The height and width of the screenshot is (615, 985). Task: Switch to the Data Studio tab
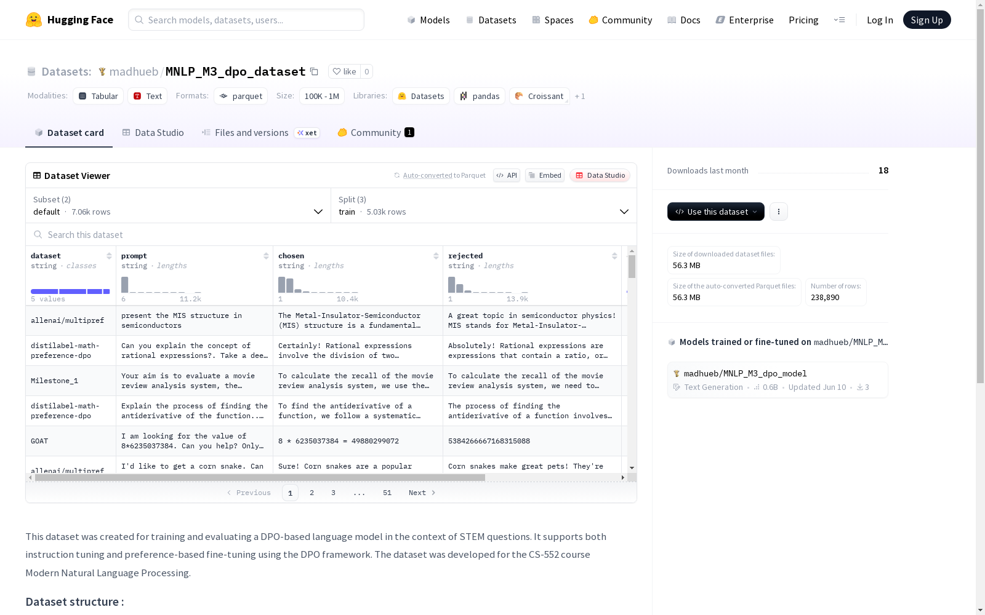tap(153, 133)
